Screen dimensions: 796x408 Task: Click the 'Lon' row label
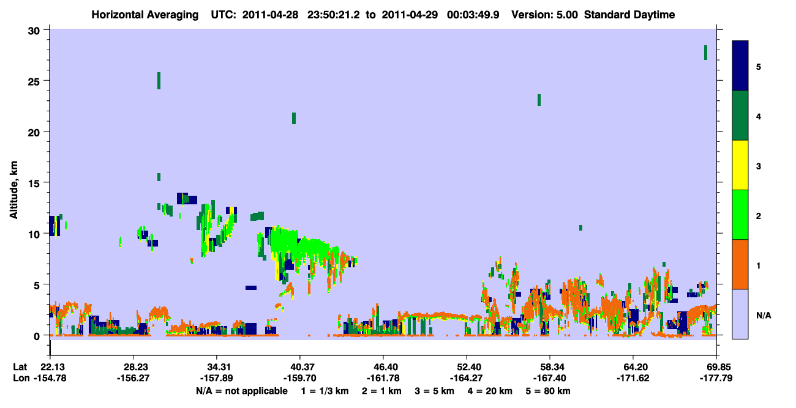click(20, 378)
